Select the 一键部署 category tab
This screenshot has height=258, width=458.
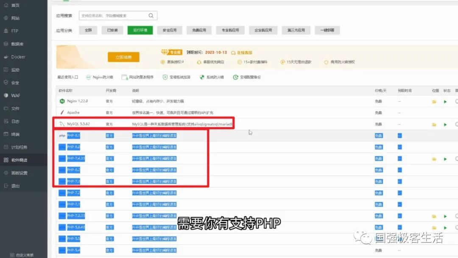[327, 30]
